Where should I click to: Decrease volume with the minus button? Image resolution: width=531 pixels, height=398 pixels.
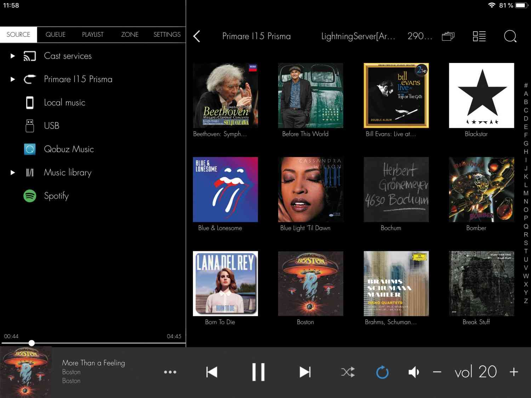[x=437, y=372]
